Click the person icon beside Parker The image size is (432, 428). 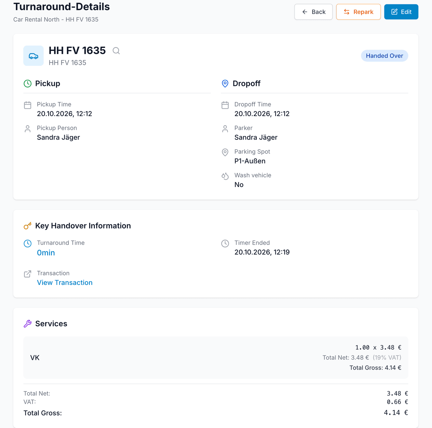(x=225, y=129)
